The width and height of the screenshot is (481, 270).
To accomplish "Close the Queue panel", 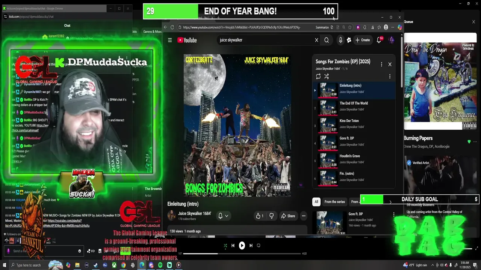I will [x=473, y=22].
